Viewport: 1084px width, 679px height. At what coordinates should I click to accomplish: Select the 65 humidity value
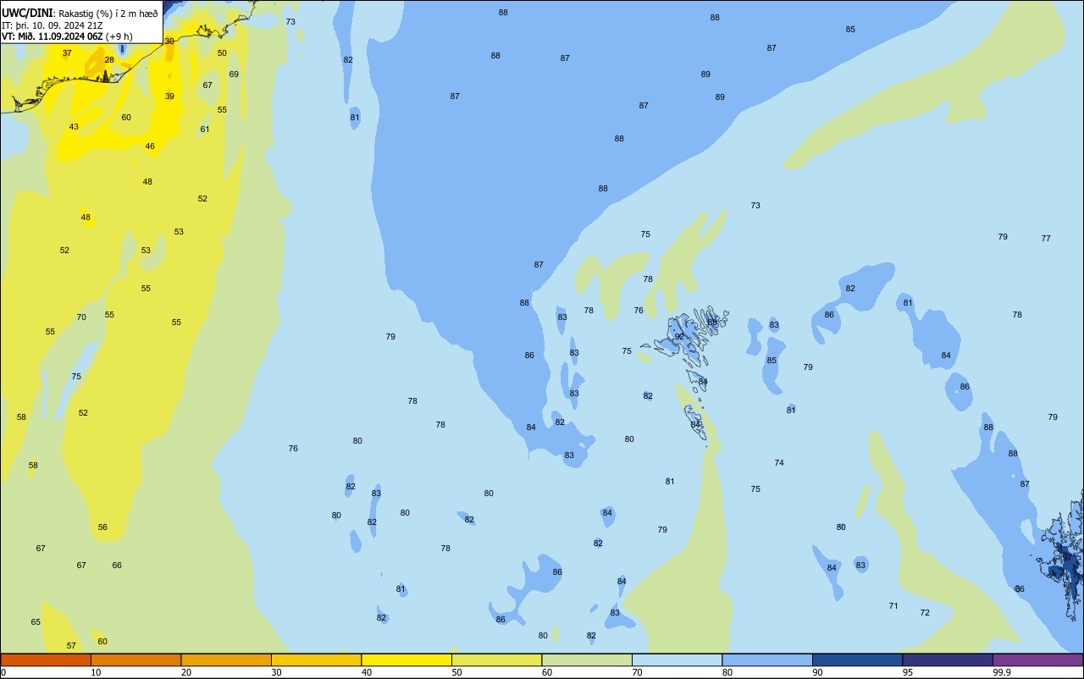click(x=36, y=622)
